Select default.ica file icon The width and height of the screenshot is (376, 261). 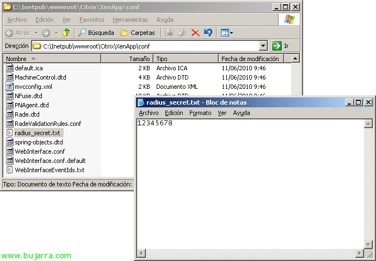pyautogui.click(x=9, y=68)
